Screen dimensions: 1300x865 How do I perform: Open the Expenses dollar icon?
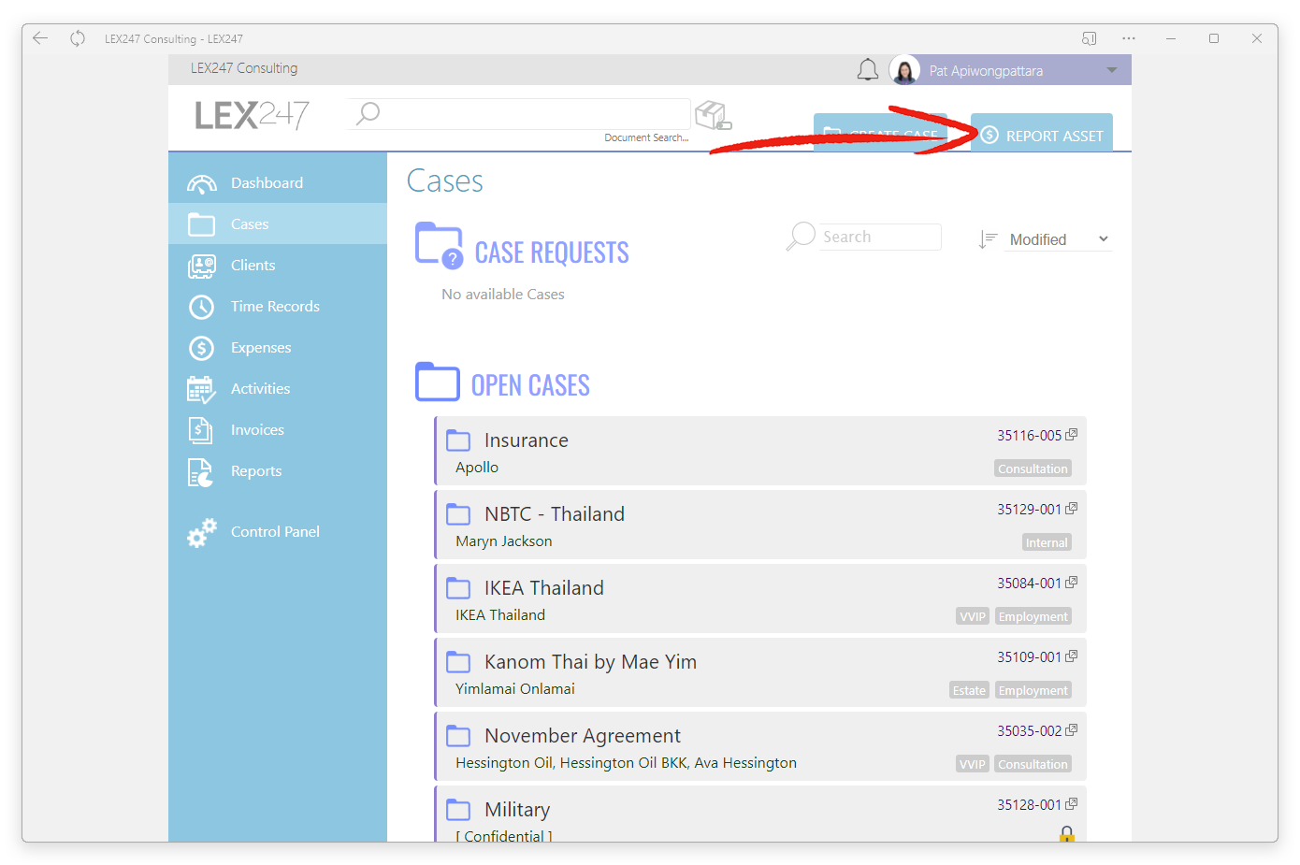202,348
